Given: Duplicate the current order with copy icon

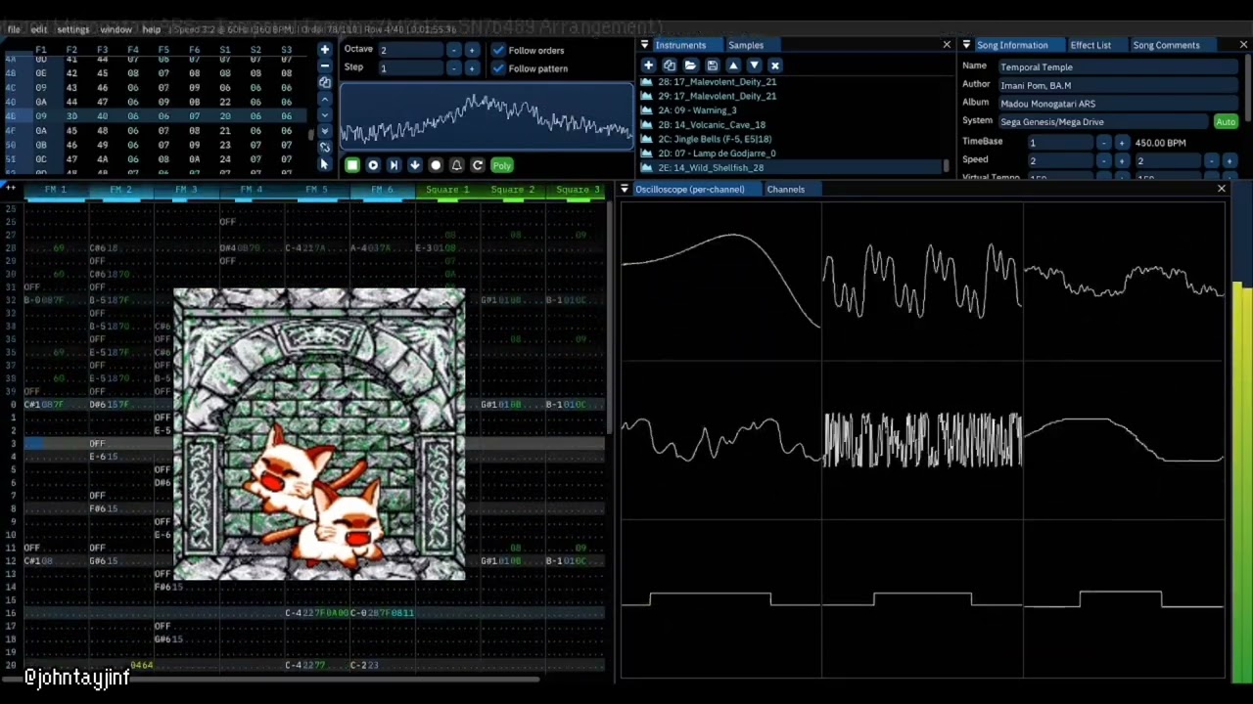Looking at the screenshot, I should [x=325, y=83].
